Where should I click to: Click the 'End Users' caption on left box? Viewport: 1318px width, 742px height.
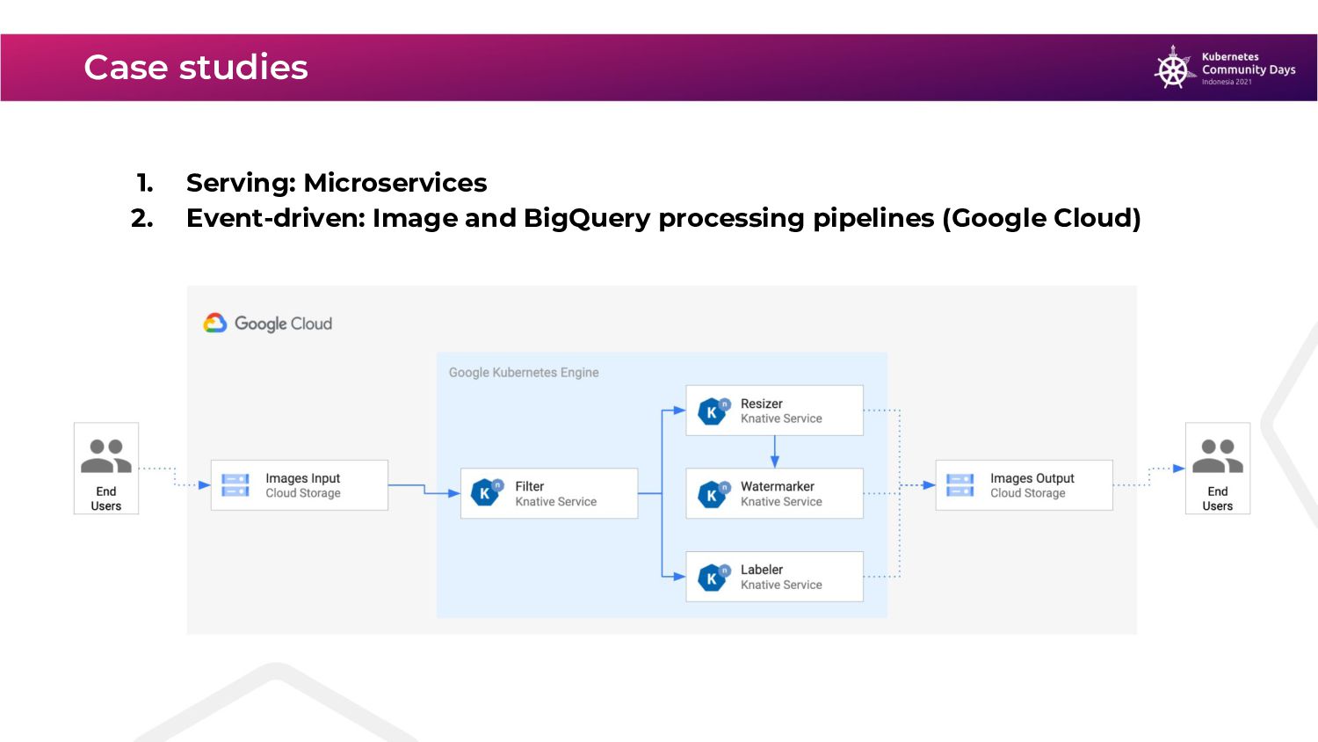pyautogui.click(x=106, y=498)
